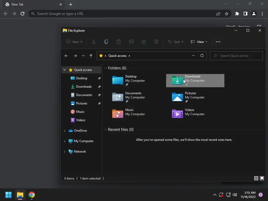Click Quick access in the address breadcrumb
268x201 pixels.
click(x=118, y=56)
